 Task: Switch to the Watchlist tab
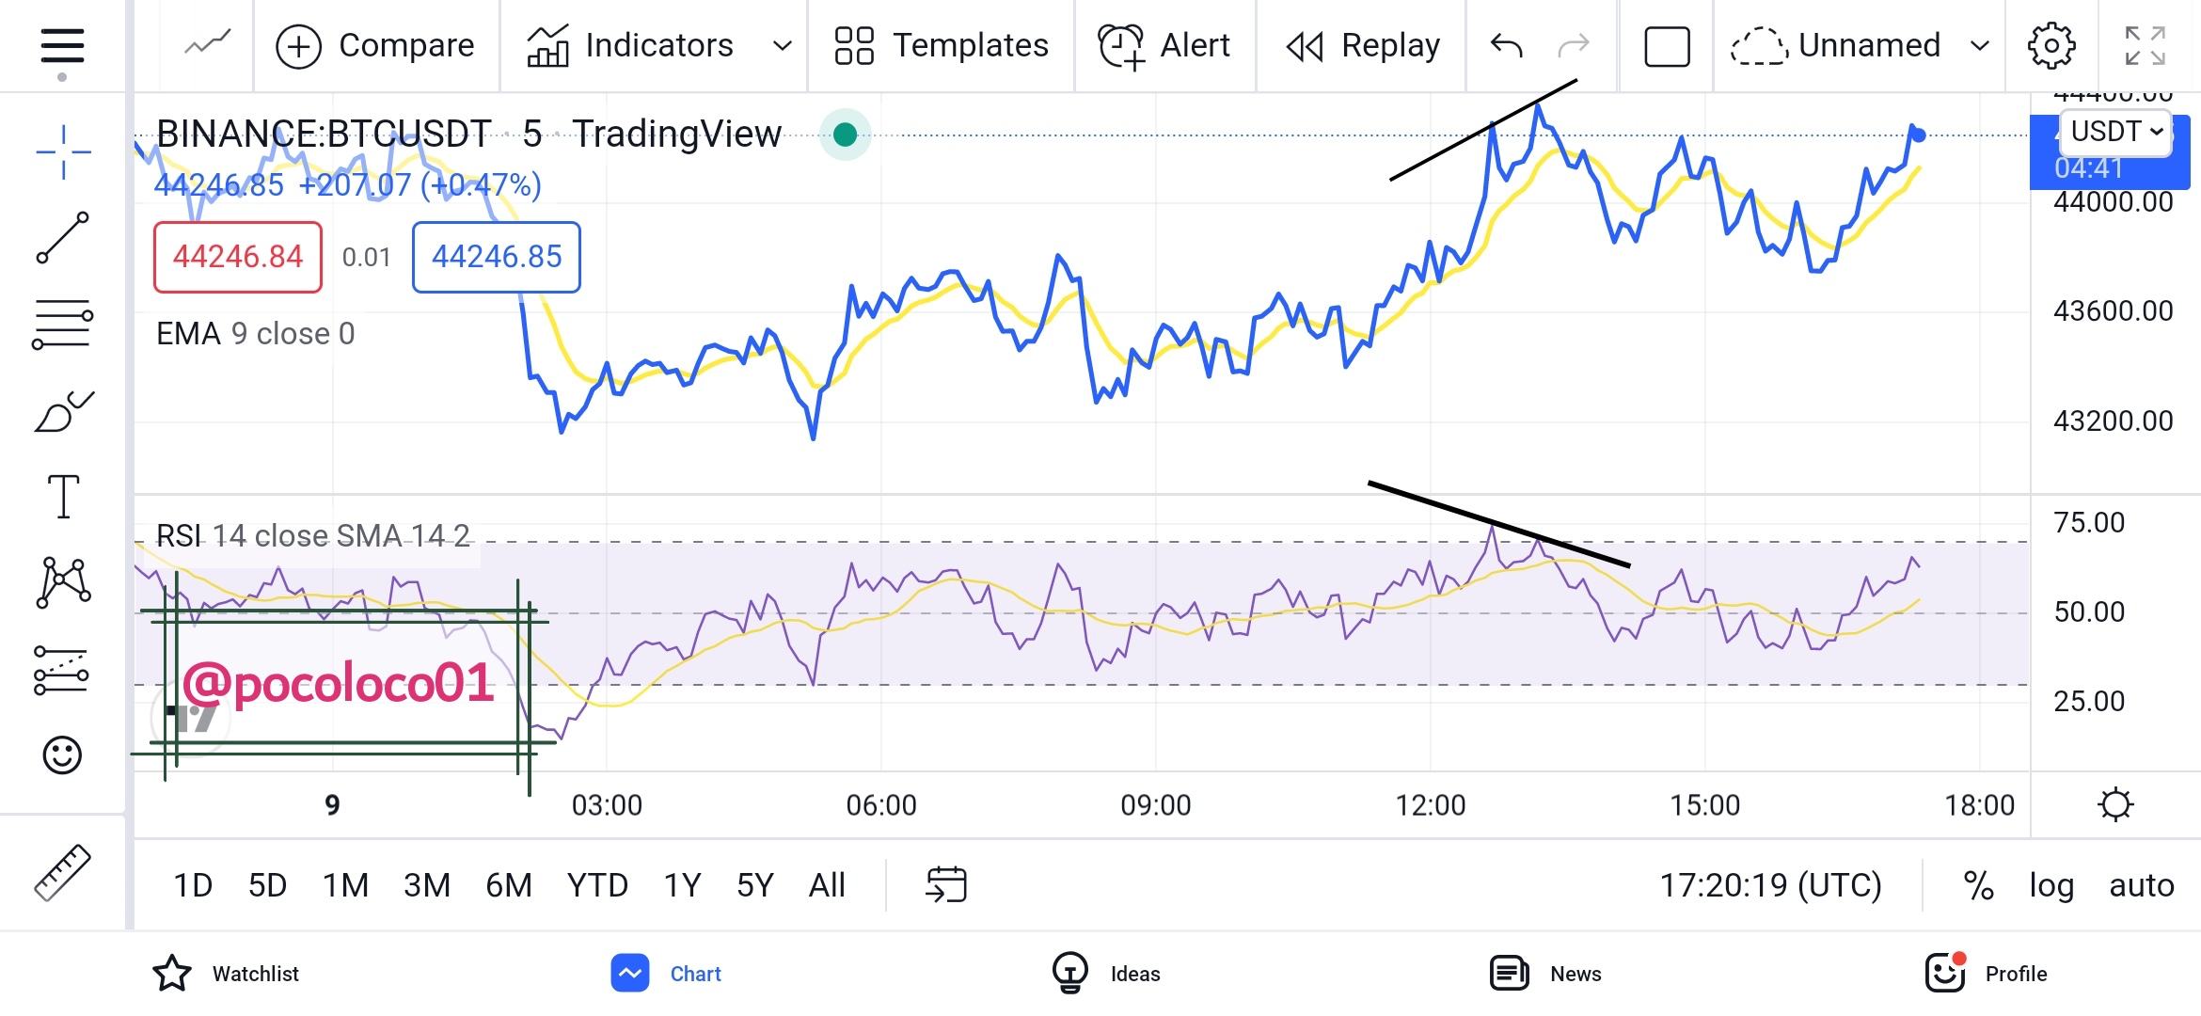click(x=226, y=974)
